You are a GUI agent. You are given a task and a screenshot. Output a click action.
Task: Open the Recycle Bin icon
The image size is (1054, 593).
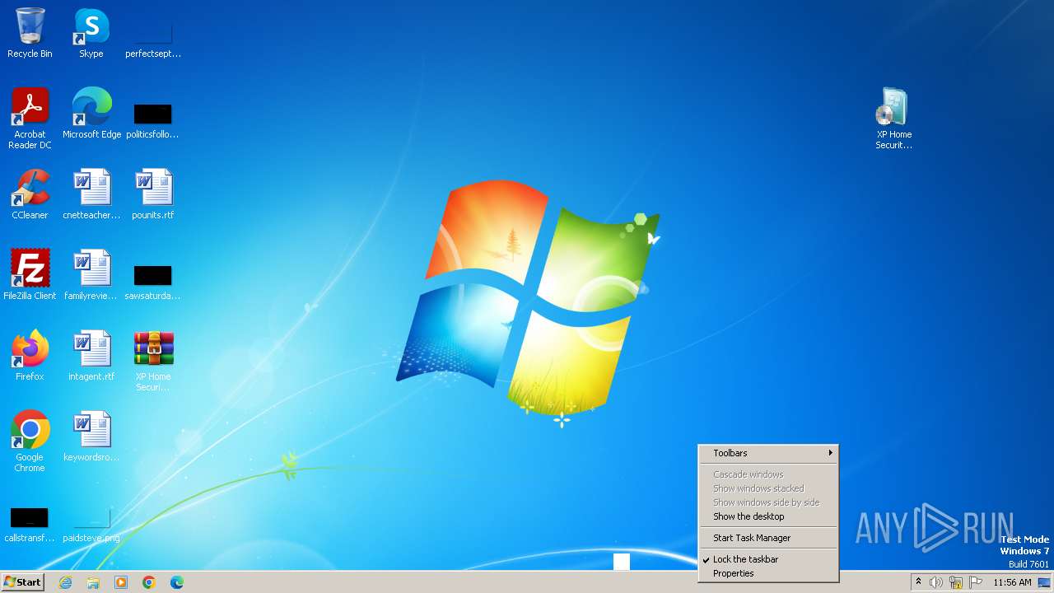(30, 33)
